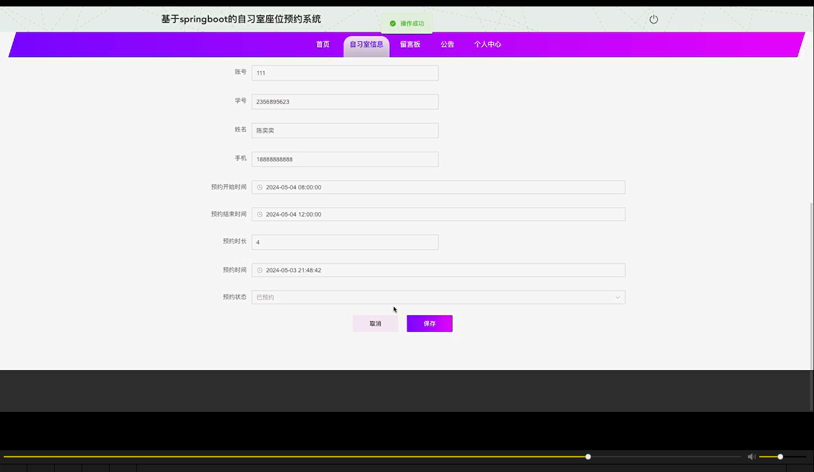Dismiss the 操作成功 notification

click(406, 24)
